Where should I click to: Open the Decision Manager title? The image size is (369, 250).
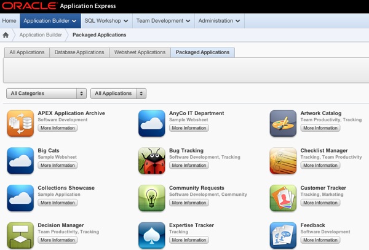pos(61,225)
